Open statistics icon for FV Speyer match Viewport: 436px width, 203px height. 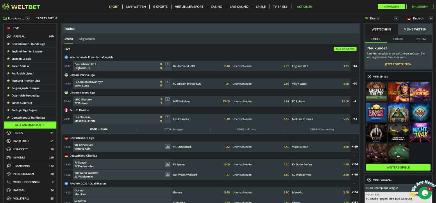[167, 164]
